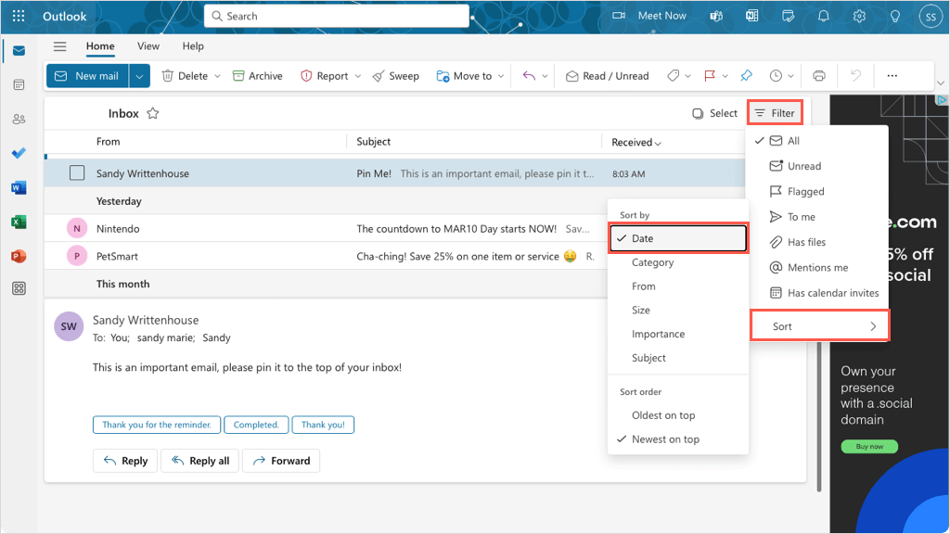Viewport: 950px width, 534px height.
Task: Click the notifications bell icon
Action: coord(823,16)
